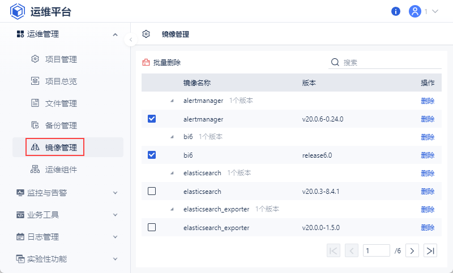Uncheck the bi6 release6.0 checkbox
The image size is (453, 273).
151,155
